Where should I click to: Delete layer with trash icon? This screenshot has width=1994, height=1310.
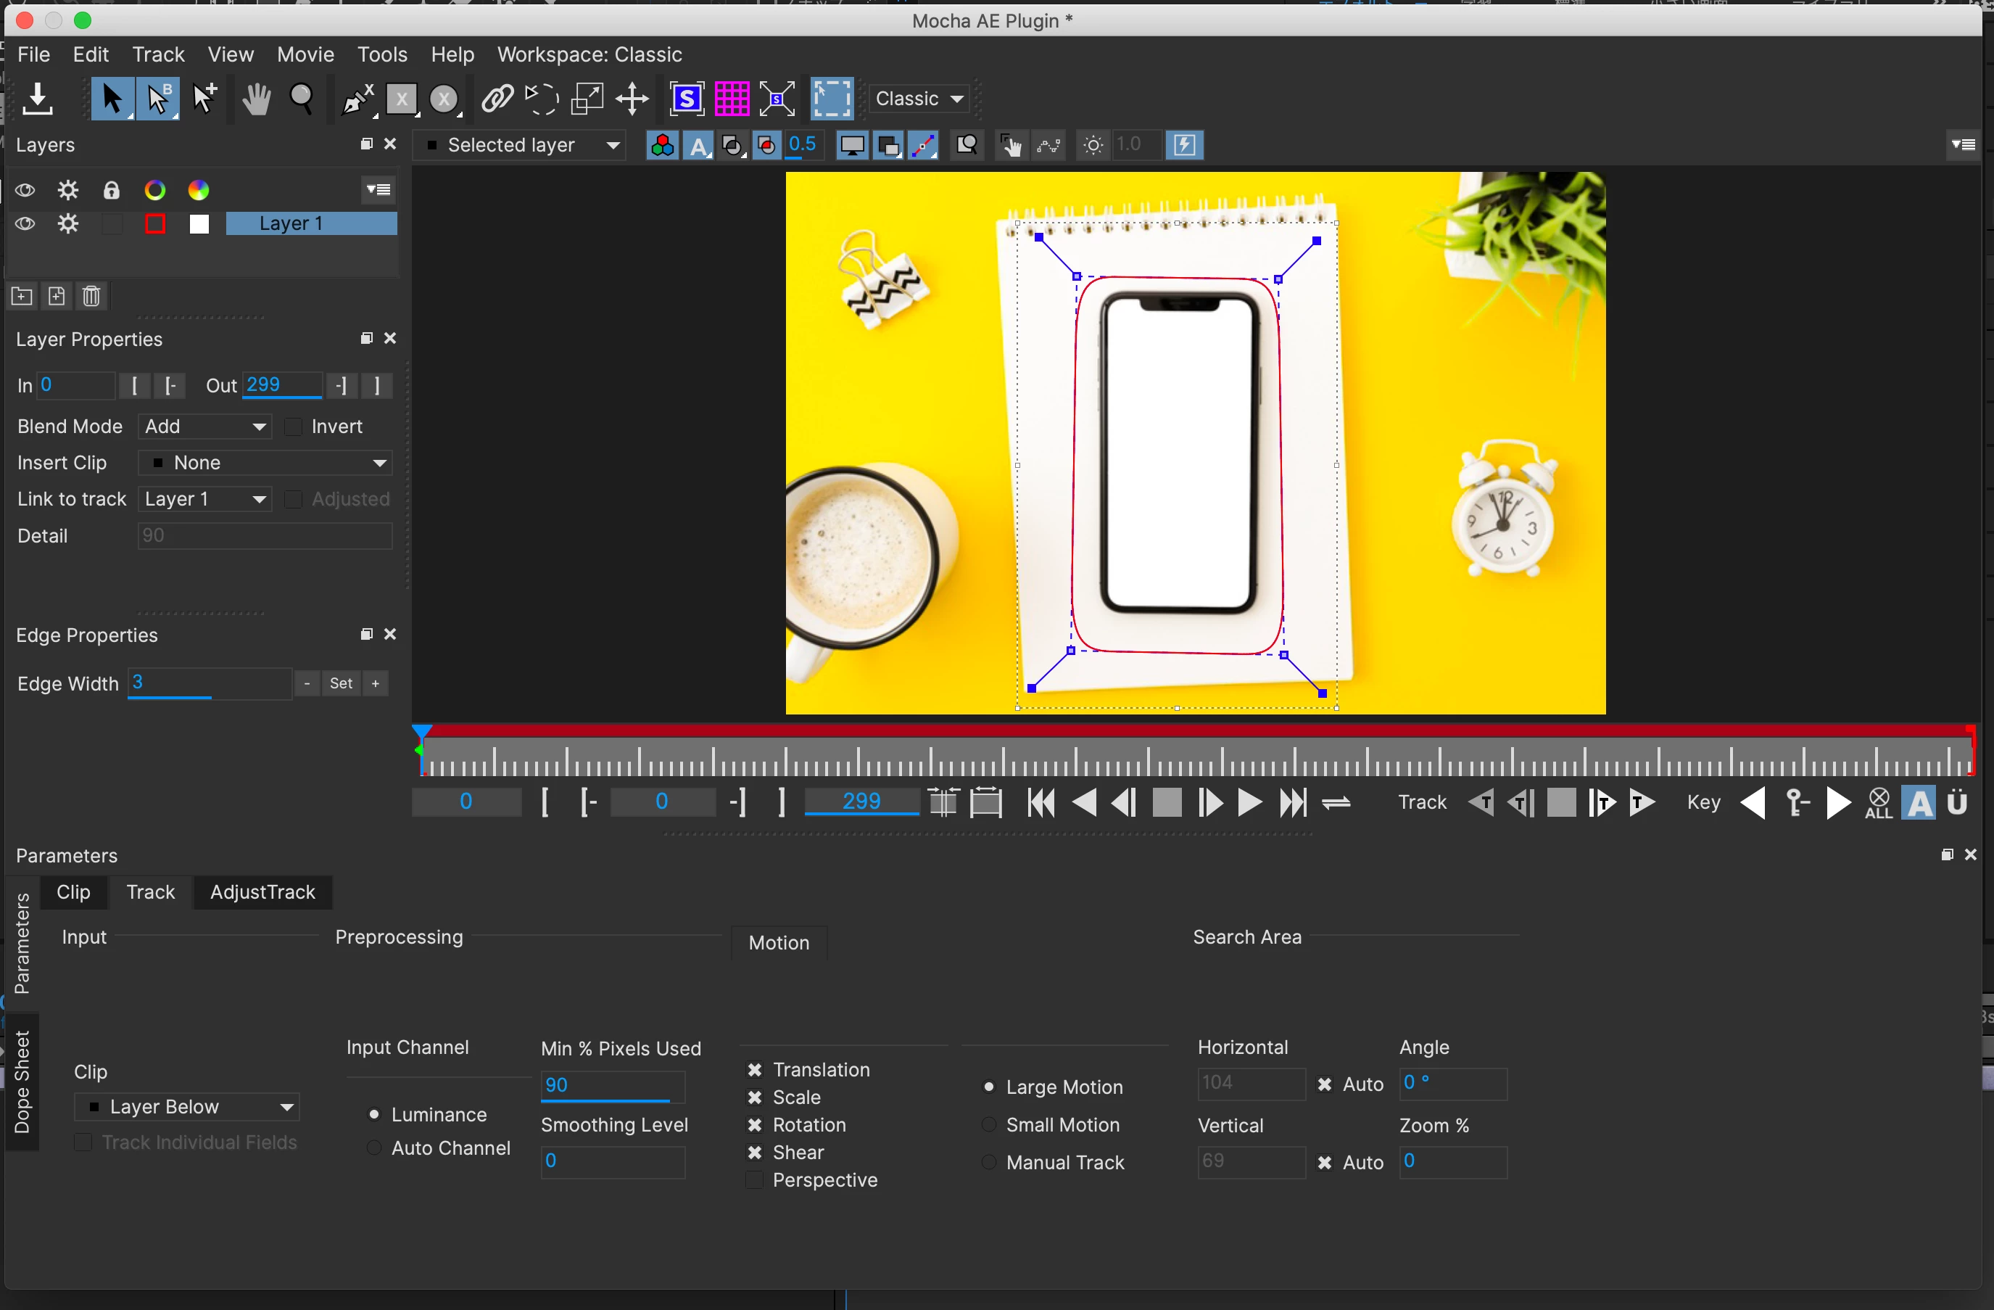(x=91, y=297)
